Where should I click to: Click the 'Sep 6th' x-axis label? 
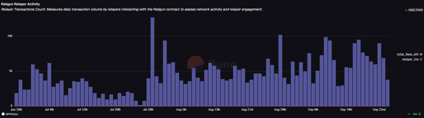click(x=313, y=109)
